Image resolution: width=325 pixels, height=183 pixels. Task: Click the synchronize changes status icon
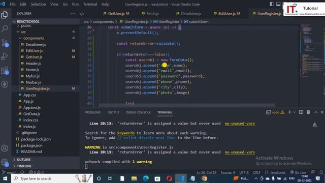[22, 172]
